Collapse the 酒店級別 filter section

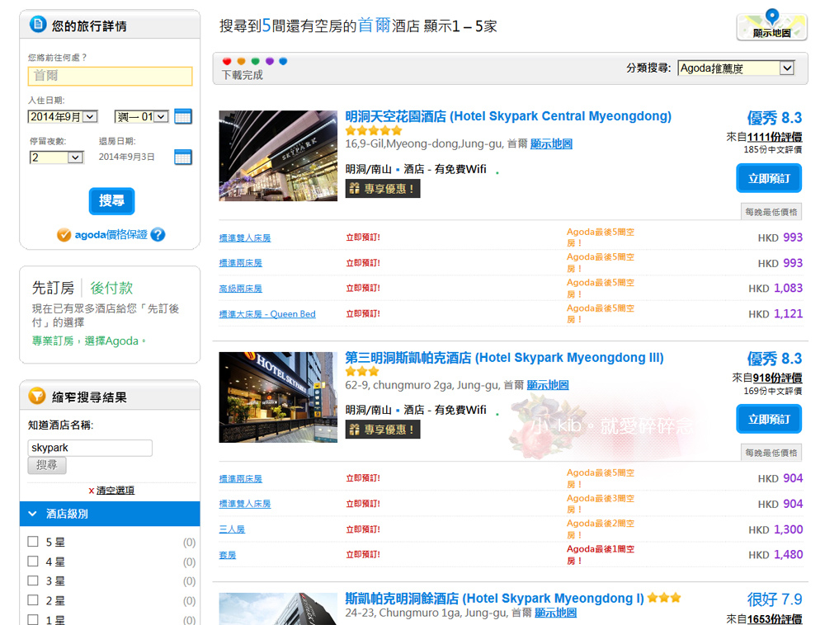tap(110, 514)
